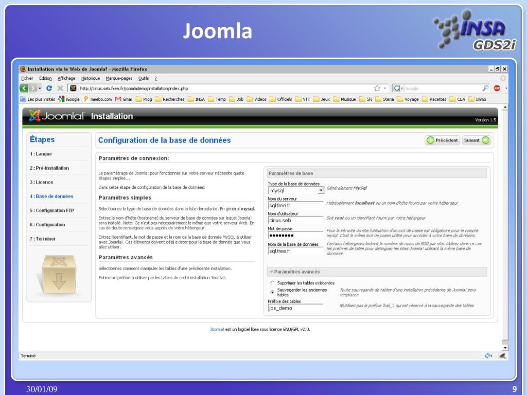Click the site favicon beside the URL
Viewport: 527px width, 395px height.
click(73, 88)
